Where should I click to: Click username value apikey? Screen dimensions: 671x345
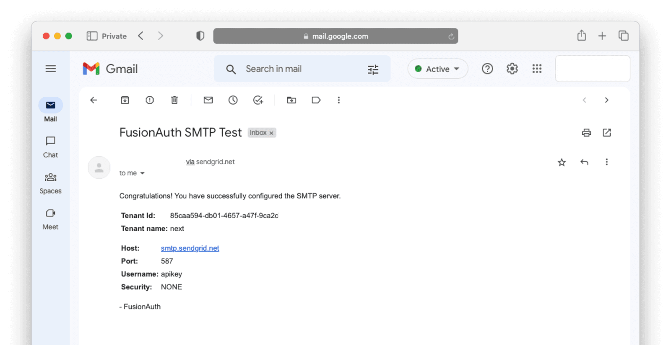tap(172, 274)
